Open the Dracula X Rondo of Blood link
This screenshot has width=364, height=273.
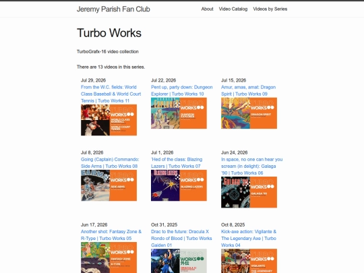point(181,239)
